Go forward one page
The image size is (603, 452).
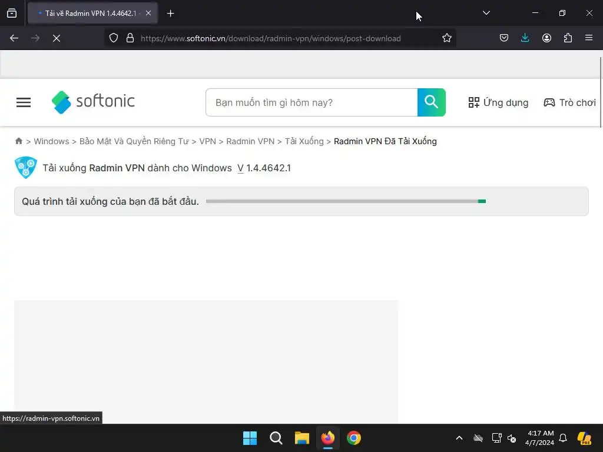click(35, 38)
